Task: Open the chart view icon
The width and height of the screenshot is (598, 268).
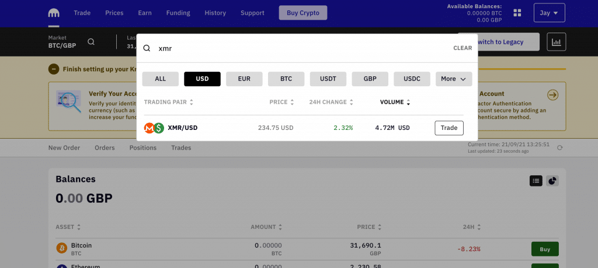Action: pos(557,42)
